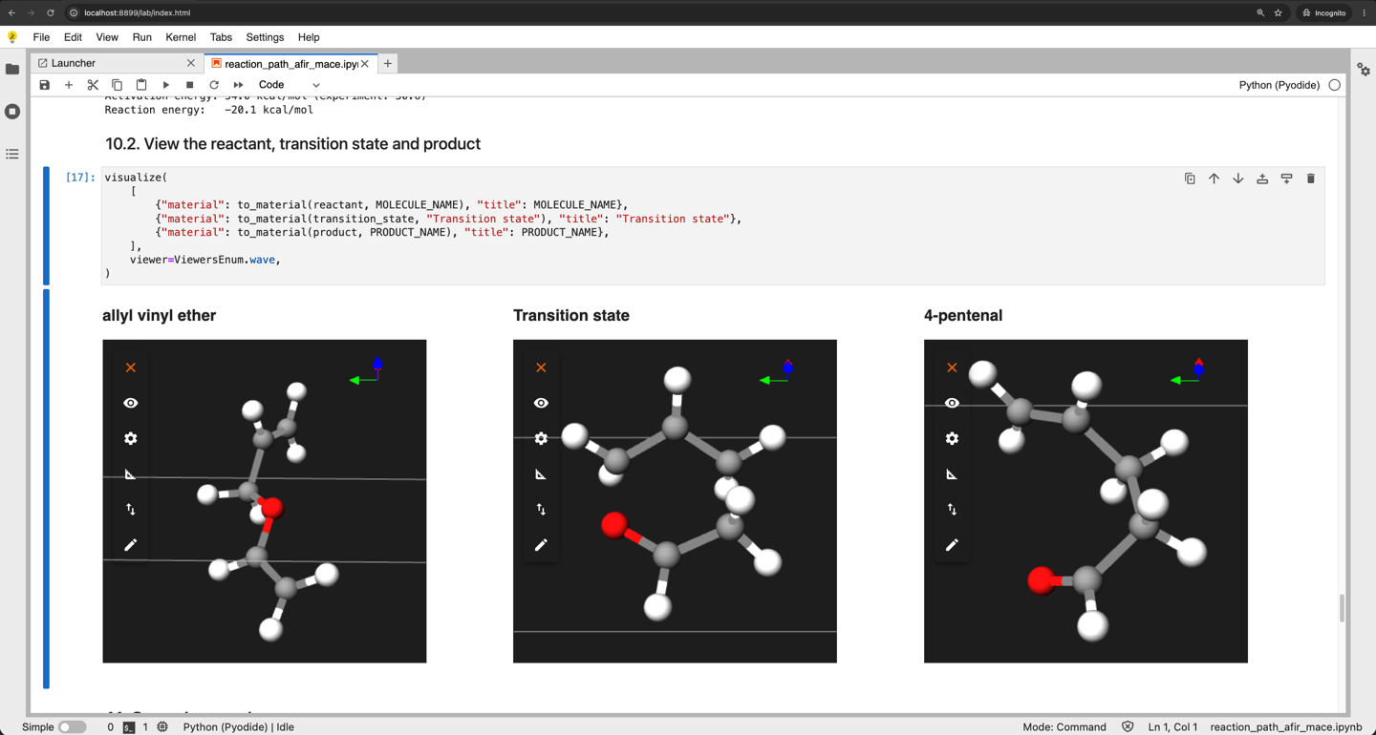Viewport: 1376px width, 735px height.
Task: Toggle eye view in 4-pentenal viewer
Action: (x=952, y=403)
